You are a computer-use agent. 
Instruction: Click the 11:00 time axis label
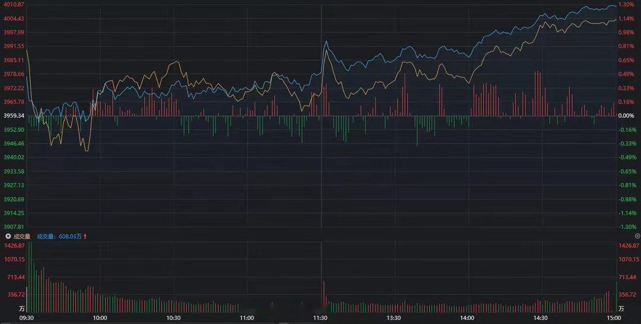click(x=247, y=318)
